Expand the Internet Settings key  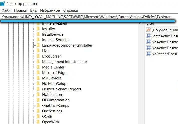coord(33,40)
